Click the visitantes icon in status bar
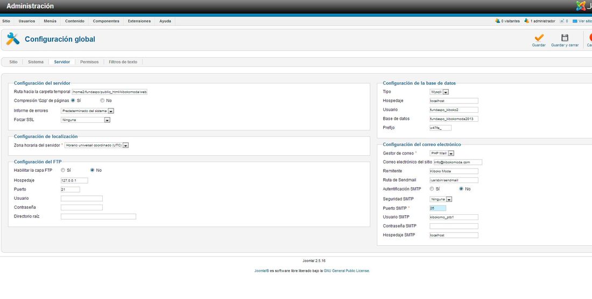Screen dimensions: 592x299 tap(498, 21)
